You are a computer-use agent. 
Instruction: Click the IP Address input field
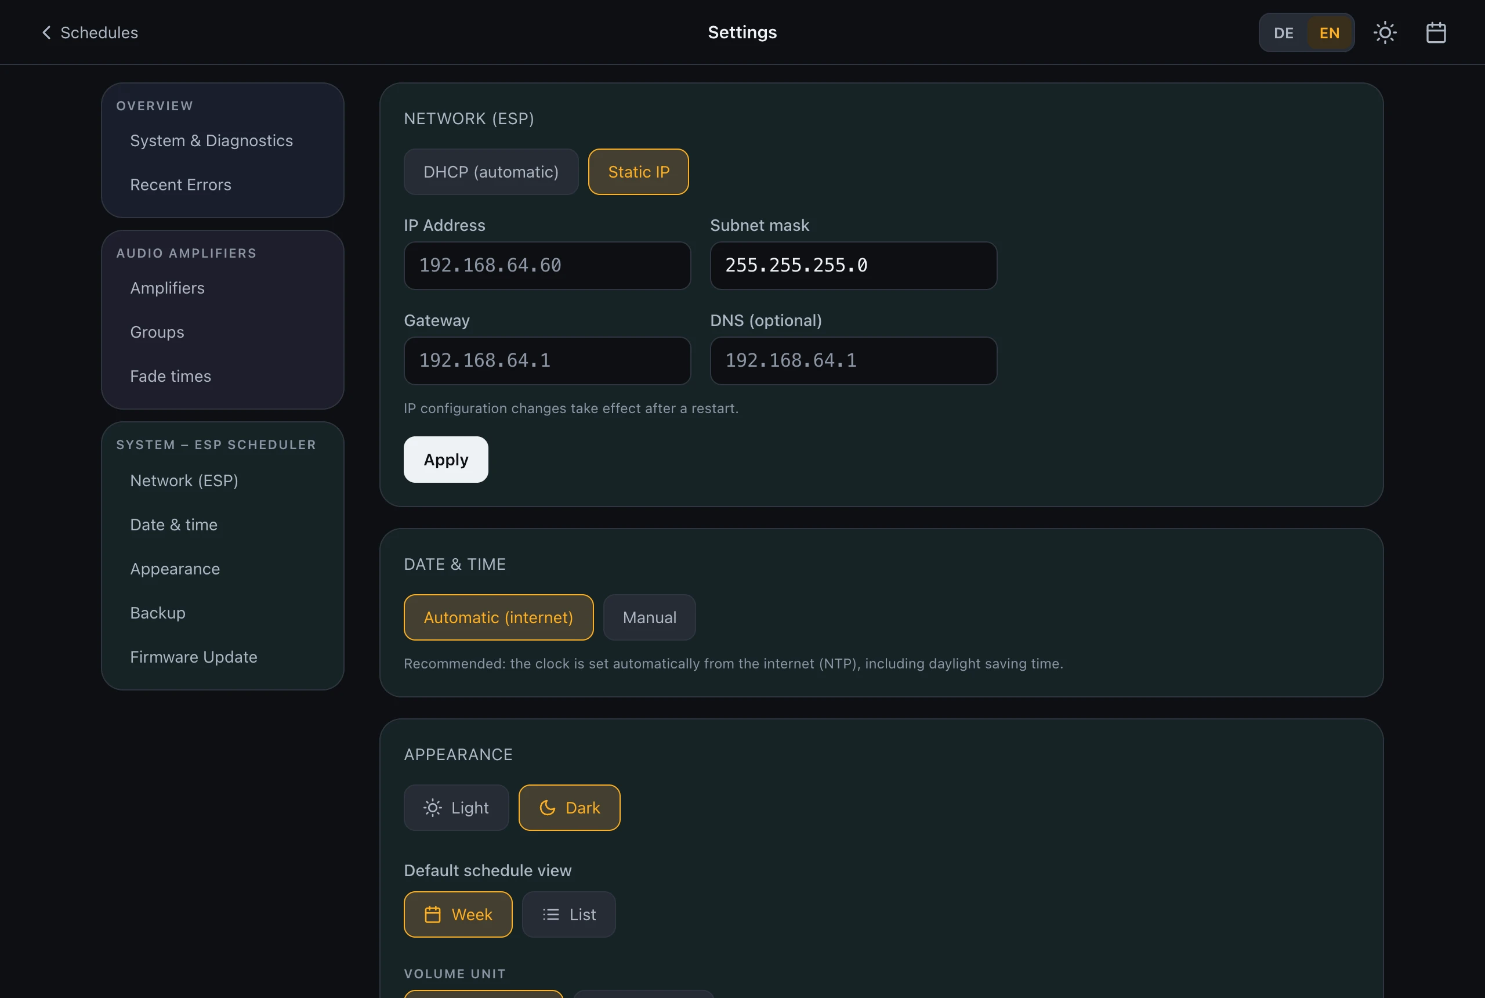(547, 265)
